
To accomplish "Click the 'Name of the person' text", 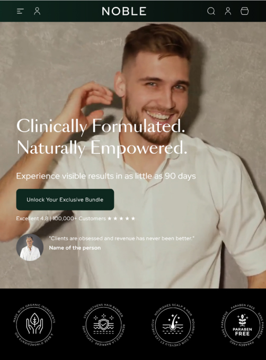I will tap(75, 248).
